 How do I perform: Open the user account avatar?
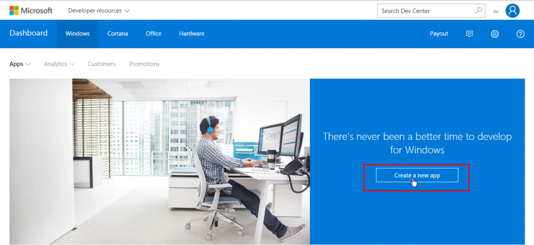click(x=512, y=10)
